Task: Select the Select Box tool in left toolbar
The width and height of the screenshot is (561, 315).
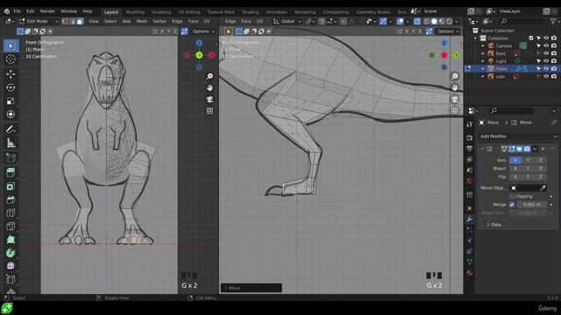Action: pyautogui.click(x=11, y=46)
